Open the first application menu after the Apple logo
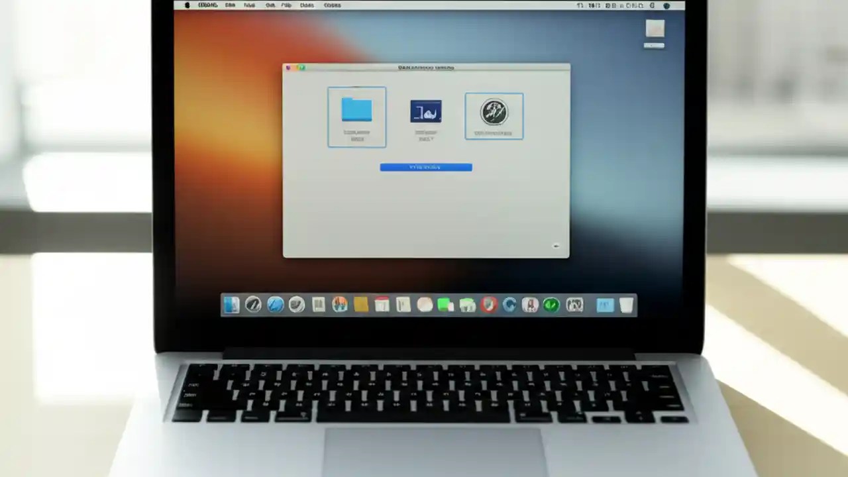Viewport: 848px width, 477px height. click(x=207, y=5)
